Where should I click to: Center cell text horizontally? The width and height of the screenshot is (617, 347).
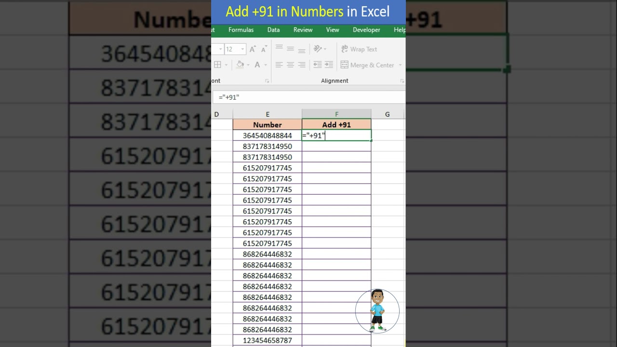click(290, 65)
